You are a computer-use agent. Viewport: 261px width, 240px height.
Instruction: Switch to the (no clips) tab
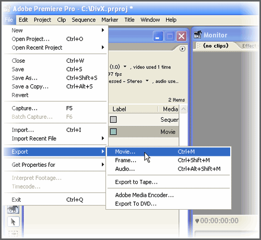[x=216, y=46]
